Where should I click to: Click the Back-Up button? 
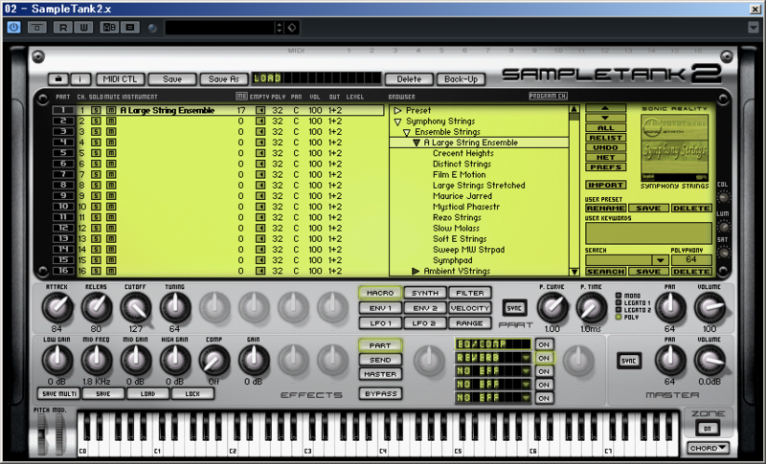(x=461, y=79)
